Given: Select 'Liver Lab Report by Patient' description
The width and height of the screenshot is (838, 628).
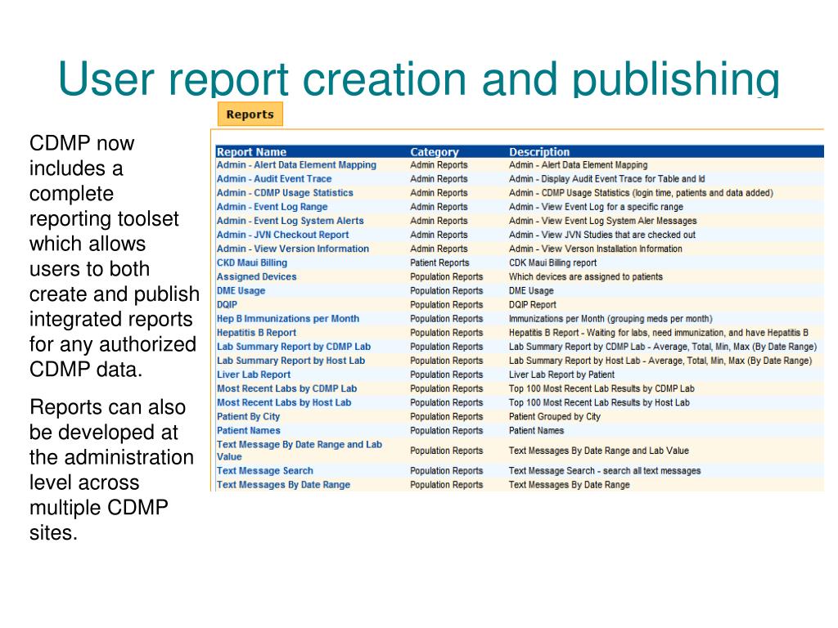Looking at the screenshot, I should pyautogui.click(x=561, y=375).
